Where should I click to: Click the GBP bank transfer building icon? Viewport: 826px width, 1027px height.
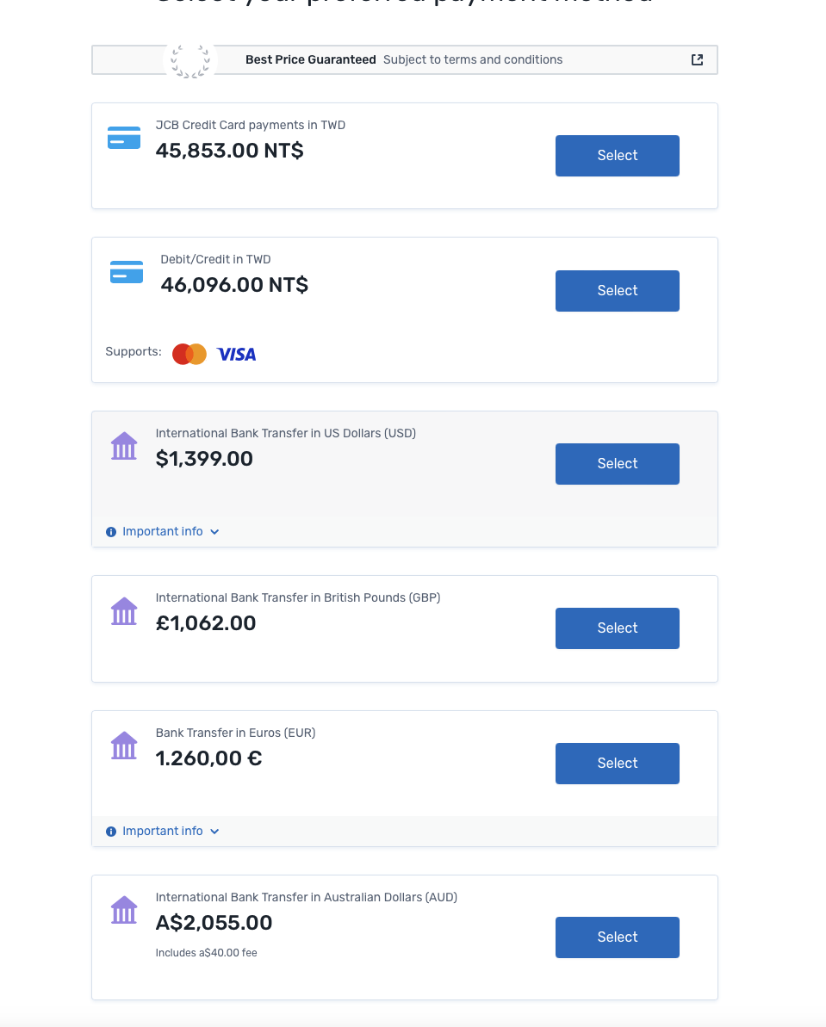click(x=124, y=610)
